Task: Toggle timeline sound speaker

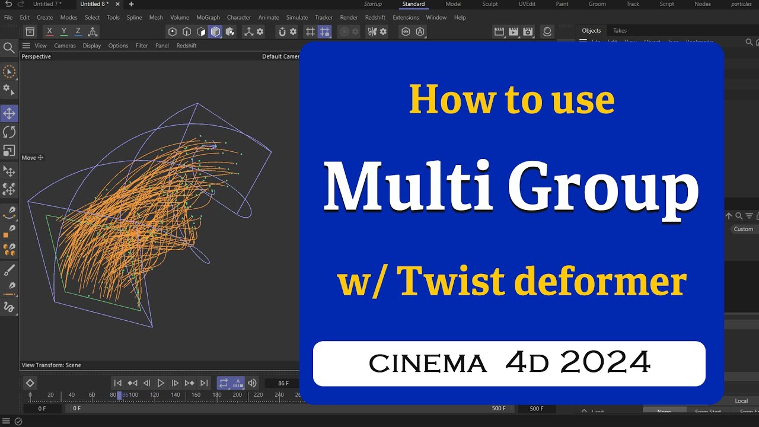Action: click(x=252, y=383)
